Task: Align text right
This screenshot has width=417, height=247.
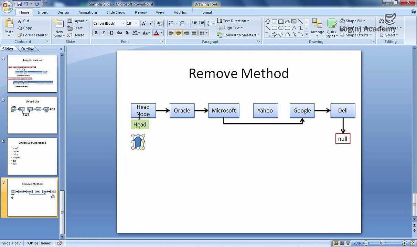Action: 186,33
